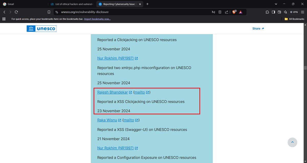The height and width of the screenshot is (163, 307).
Task: Reload the UNESCO vulnerability disclosure page
Action: coord(16,12)
